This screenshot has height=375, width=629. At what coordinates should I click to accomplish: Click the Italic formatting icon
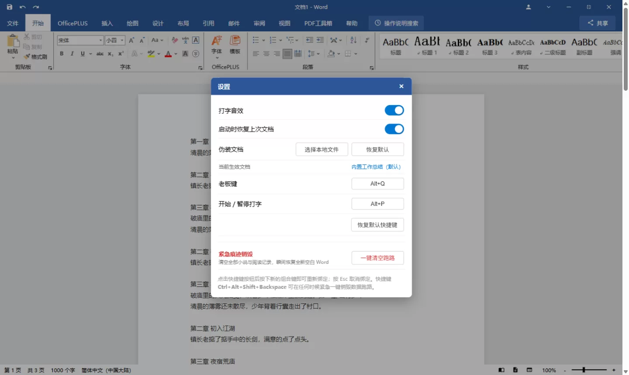tap(72, 54)
